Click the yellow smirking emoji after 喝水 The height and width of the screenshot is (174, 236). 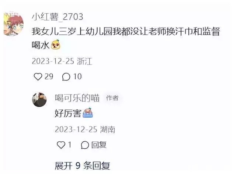click(56, 45)
